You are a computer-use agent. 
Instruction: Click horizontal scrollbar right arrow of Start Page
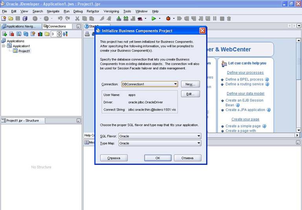[x=297, y=135]
